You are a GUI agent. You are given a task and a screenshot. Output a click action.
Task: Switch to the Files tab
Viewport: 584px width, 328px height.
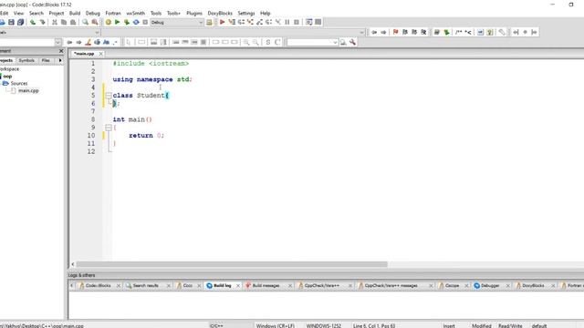pos(46,60)
